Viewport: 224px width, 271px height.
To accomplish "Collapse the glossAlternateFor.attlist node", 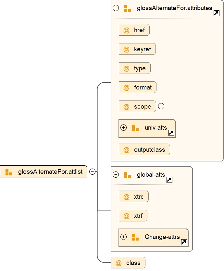I will [92, 172].
